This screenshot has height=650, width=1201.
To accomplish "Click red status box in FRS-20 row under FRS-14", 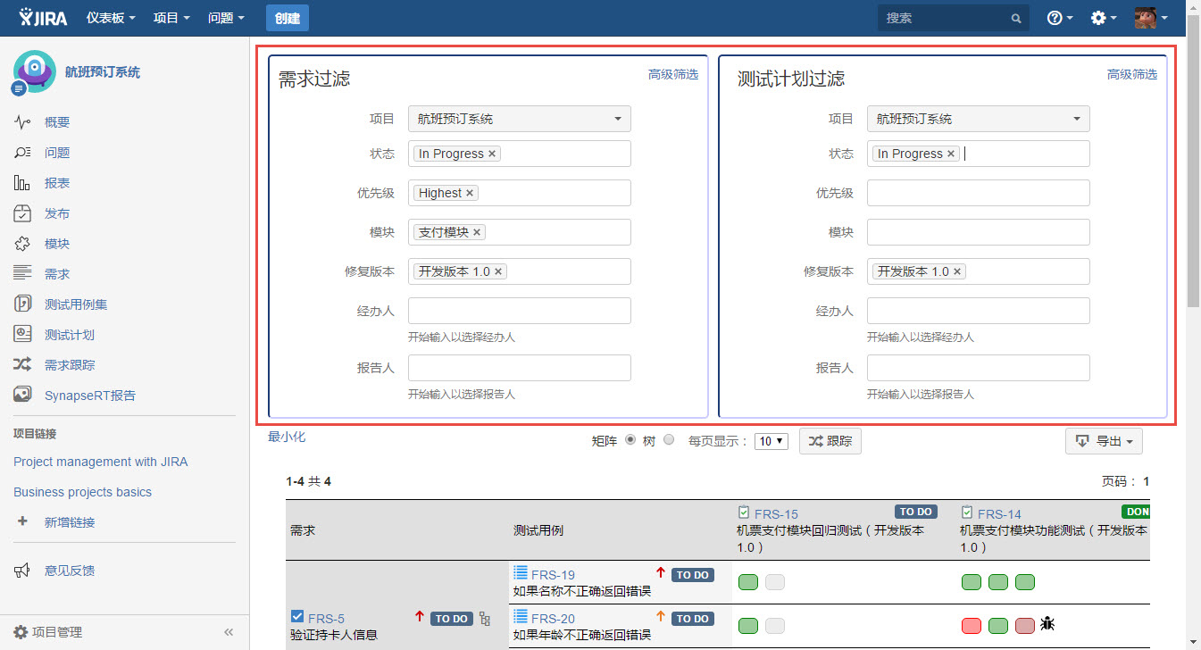I will pyautogui.click(x=972, y=626).
